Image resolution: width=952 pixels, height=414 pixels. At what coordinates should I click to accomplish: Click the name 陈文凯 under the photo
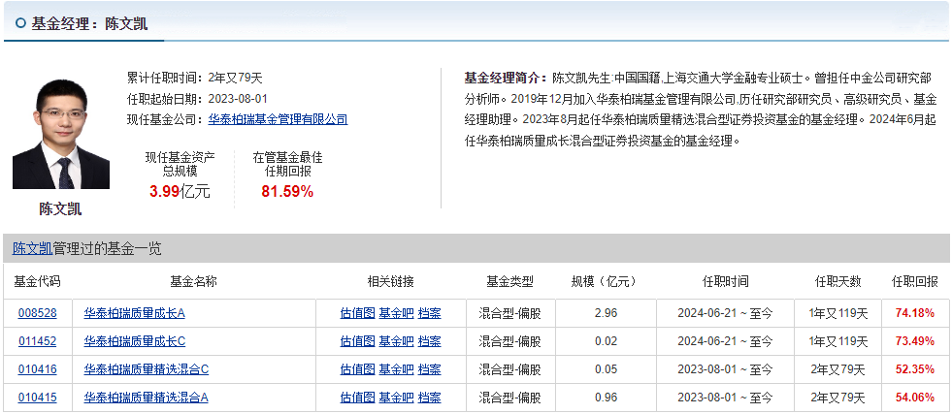(61, 209)
